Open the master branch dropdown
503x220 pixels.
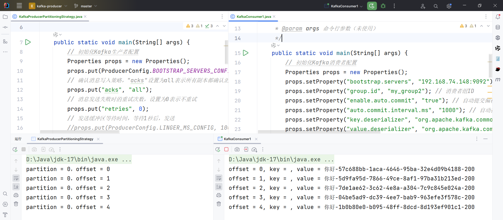85,6
